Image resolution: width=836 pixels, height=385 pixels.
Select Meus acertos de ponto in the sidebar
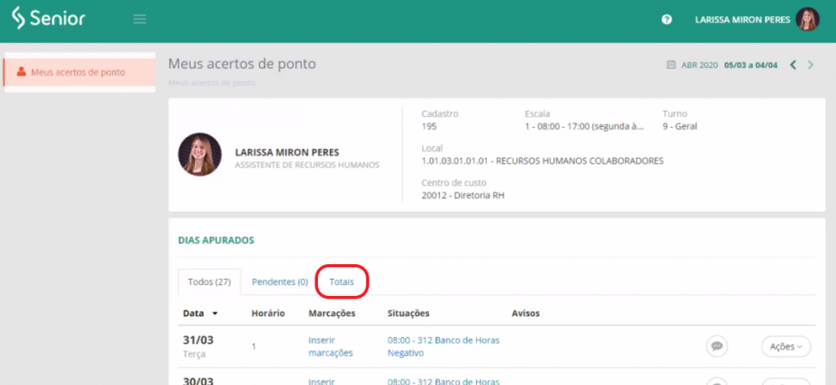coord(78,73)
